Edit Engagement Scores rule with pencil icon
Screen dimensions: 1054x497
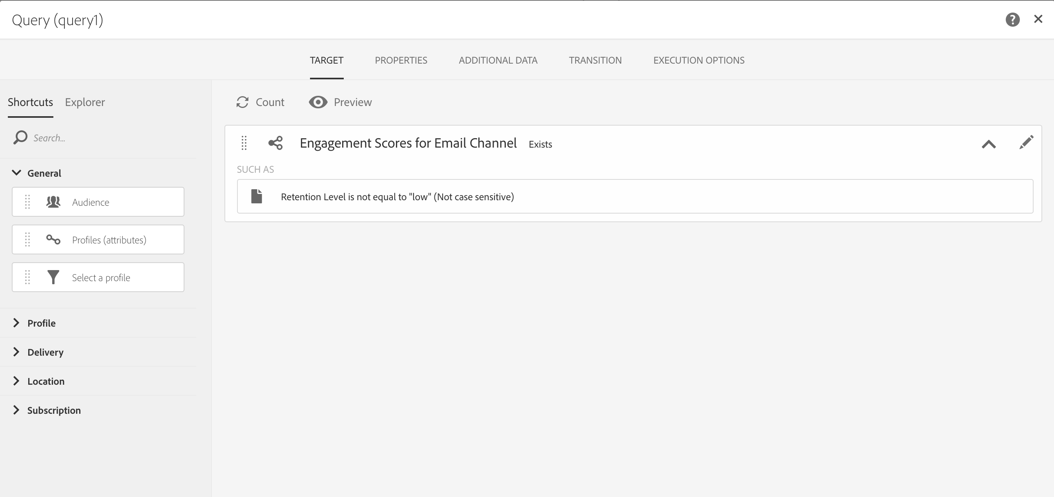click(x=1026, y=143)
